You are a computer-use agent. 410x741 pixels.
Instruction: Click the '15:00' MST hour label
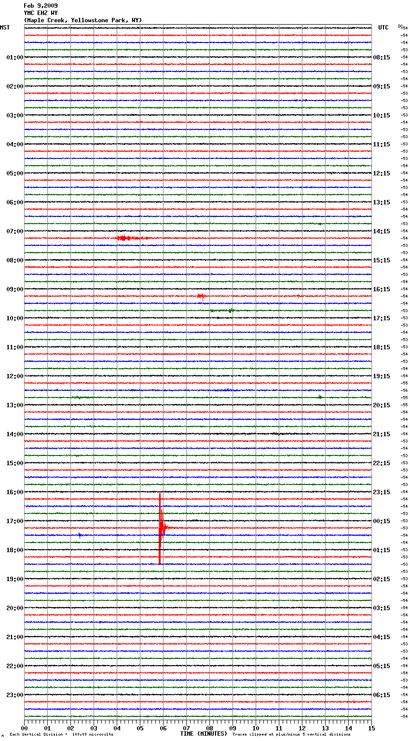pos(14,463)
